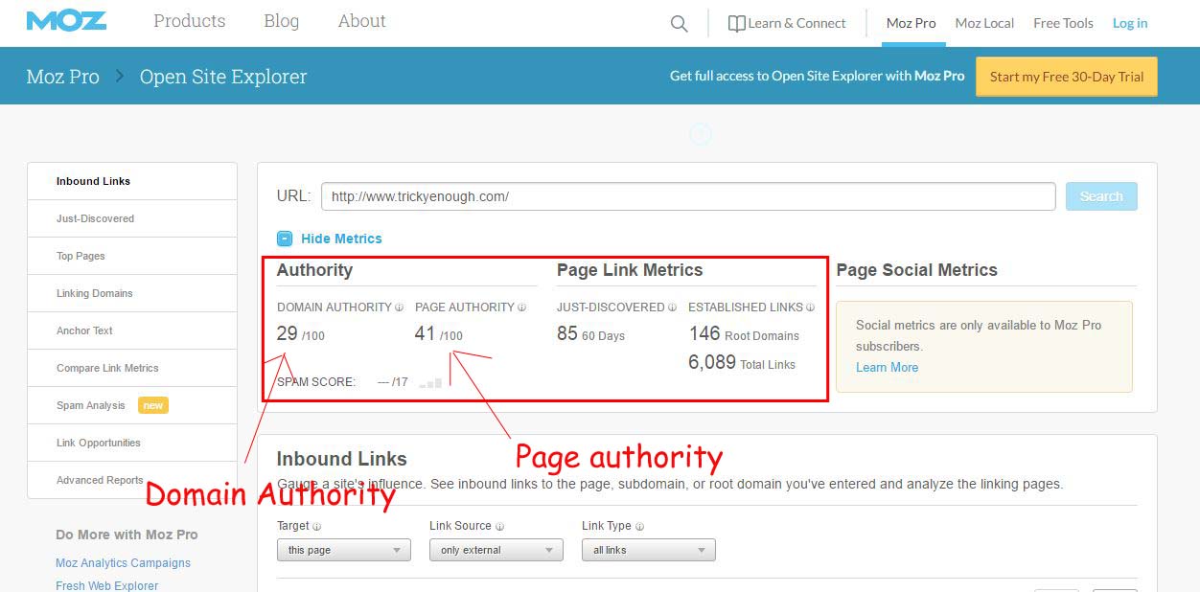Screen dimensions: 1200x592
Task: Click info icon beside Page Authority
Action: pos(521,307)
